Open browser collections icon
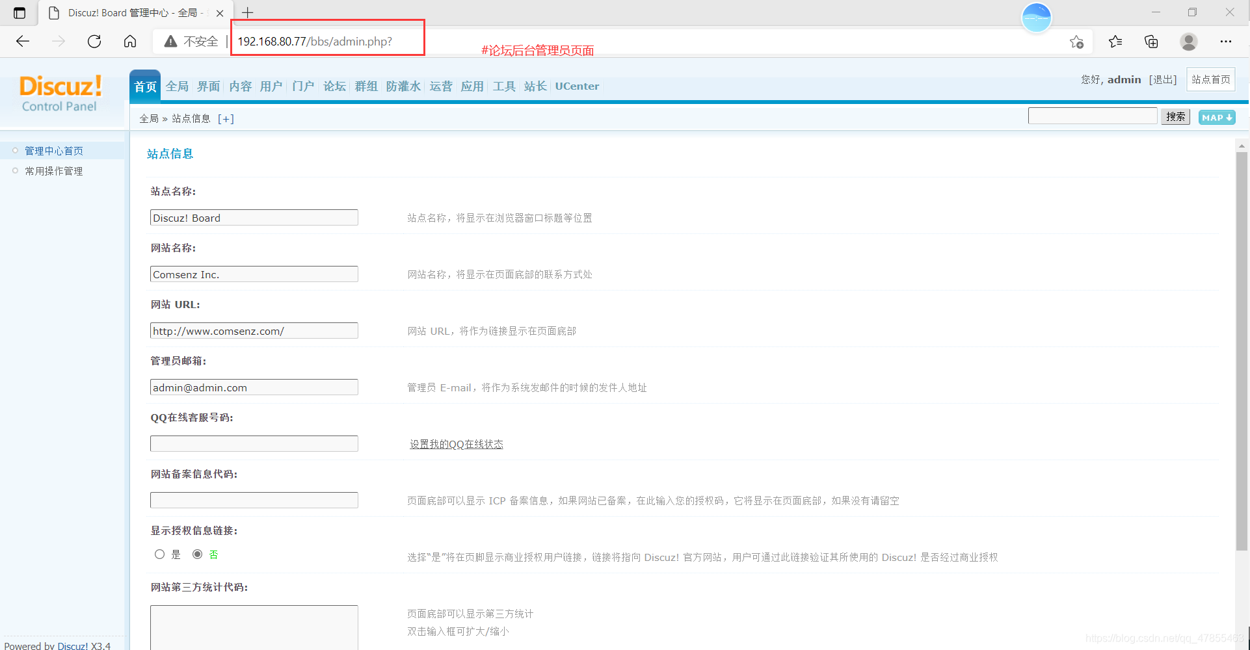The image size is (1250, 650). [1151, 42]
